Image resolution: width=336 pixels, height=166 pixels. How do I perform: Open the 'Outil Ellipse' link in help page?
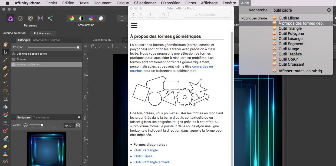(x=143, y=156)
